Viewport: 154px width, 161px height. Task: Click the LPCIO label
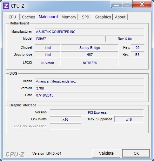click(x=27, y=63)
